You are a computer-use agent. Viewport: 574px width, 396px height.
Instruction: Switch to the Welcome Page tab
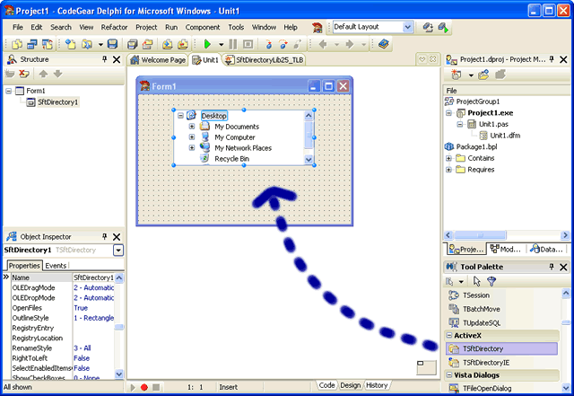(158, 60)
